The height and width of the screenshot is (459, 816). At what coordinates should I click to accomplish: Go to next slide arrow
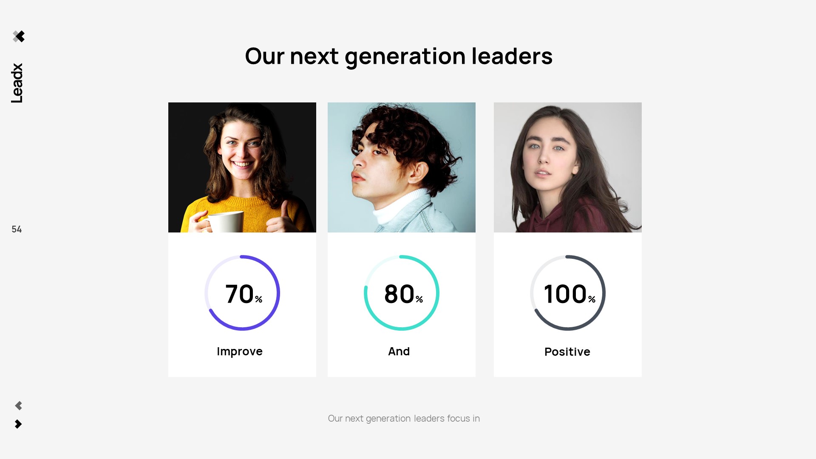(x=18, y=424)
